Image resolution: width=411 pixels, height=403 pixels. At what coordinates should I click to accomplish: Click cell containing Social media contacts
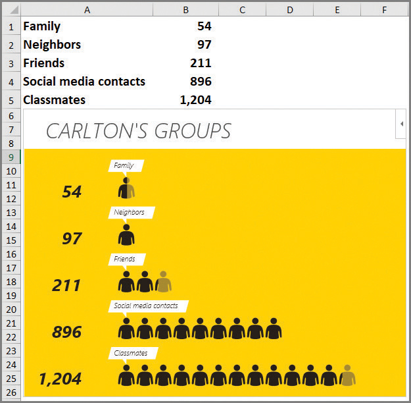pos(84,82)
